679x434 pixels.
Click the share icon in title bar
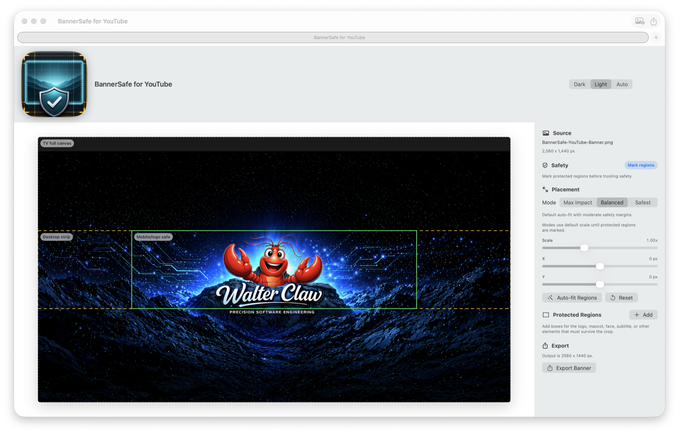(x=654, y=21)
